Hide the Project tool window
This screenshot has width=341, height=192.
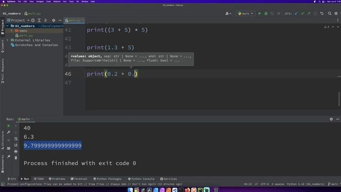(x=60, y=20)
